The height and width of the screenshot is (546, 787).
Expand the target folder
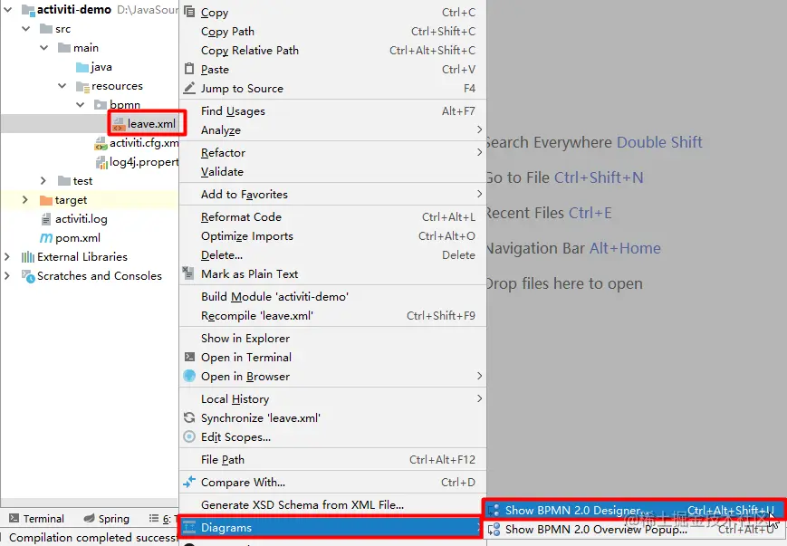pos(25,200)
